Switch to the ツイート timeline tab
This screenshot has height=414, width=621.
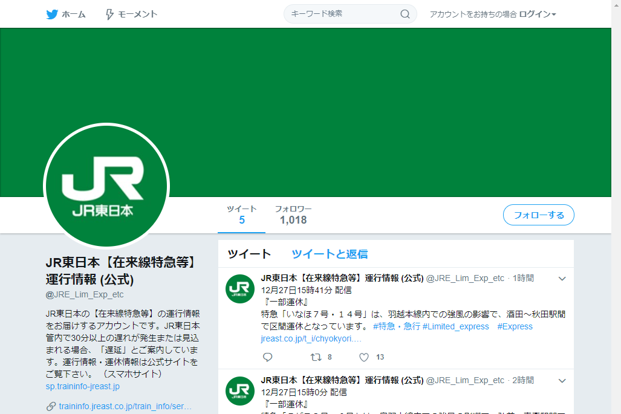coord(249,254)
